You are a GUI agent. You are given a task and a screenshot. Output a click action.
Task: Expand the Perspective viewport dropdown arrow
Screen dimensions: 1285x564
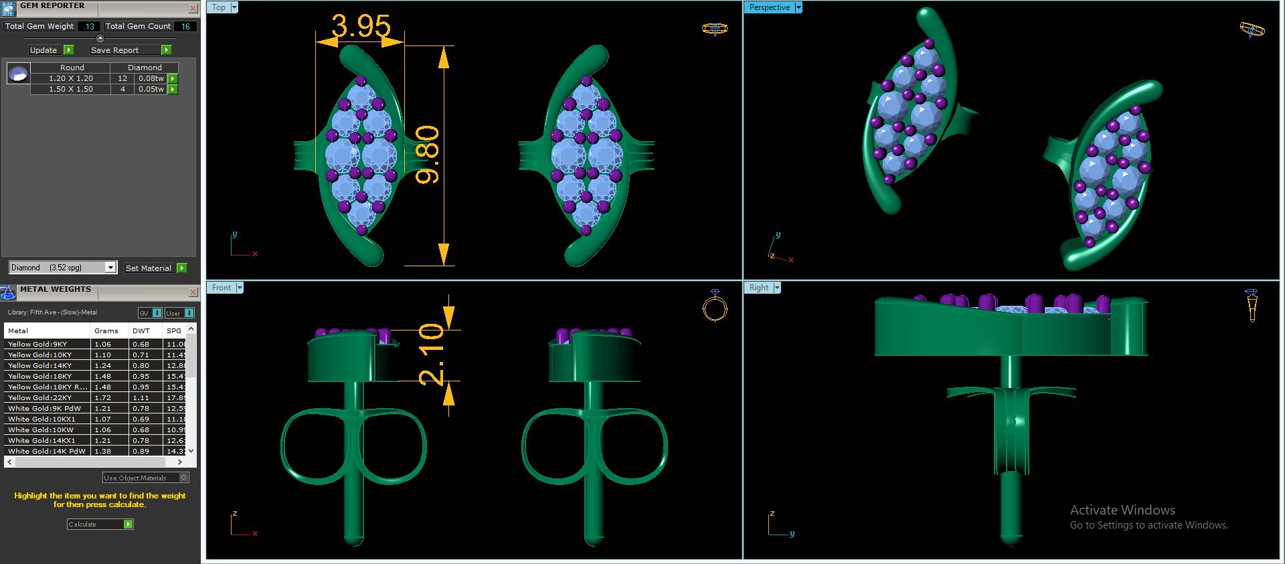click(x=798, y=7)
